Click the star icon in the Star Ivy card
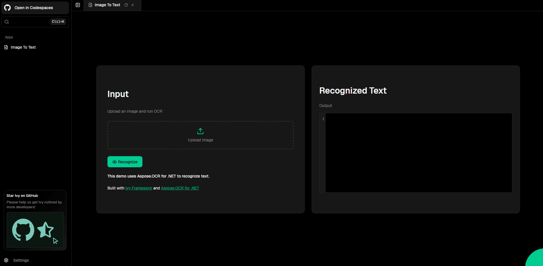 tap(46, 229)
